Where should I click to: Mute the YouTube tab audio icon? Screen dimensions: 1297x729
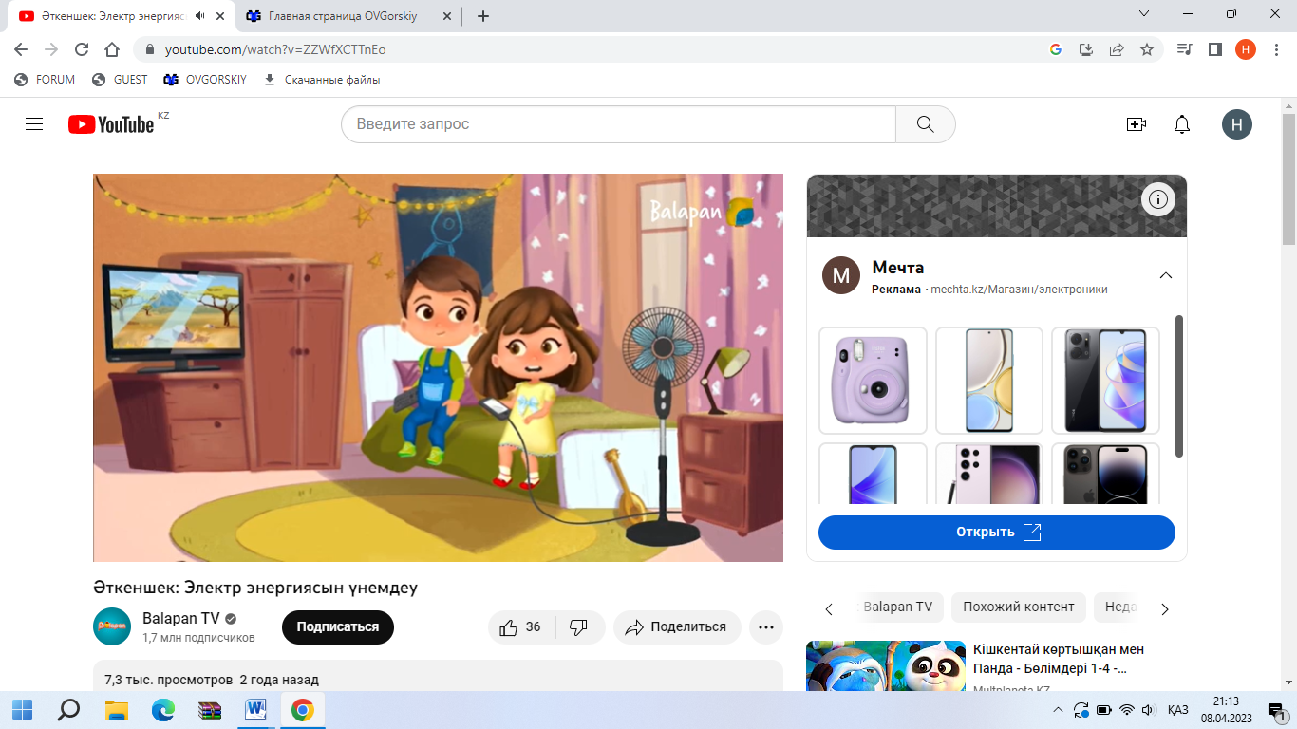(199, 16)
